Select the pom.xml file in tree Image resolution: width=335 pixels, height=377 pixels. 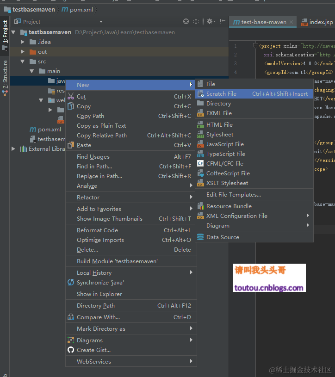45,130
